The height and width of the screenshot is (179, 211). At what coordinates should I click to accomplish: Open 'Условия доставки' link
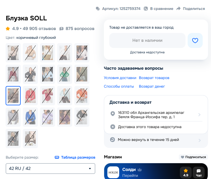point(120,78)
